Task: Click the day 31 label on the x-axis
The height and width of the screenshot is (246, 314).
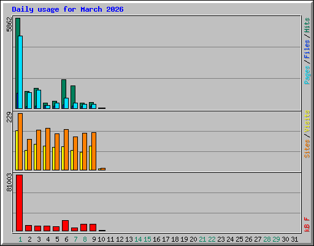Action: pyautogui.click(x=294, y=239)
